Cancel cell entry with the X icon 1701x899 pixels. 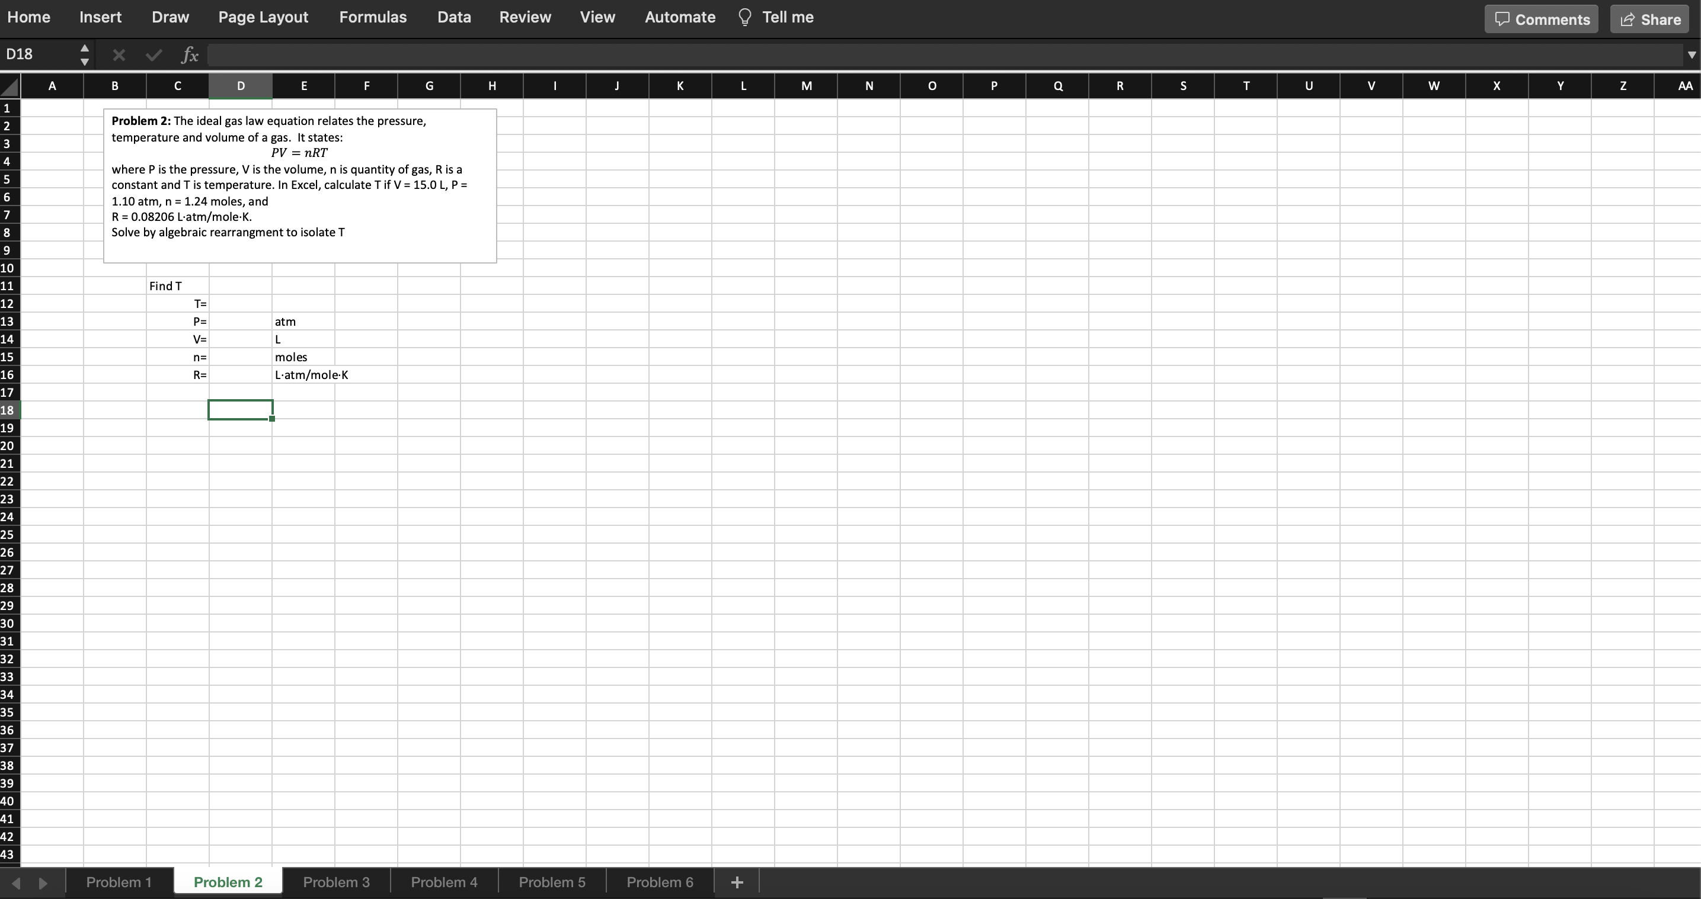coord(119,55)
